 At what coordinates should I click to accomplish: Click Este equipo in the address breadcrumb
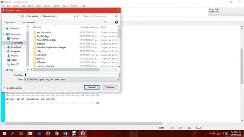click(x=33, y=16)
